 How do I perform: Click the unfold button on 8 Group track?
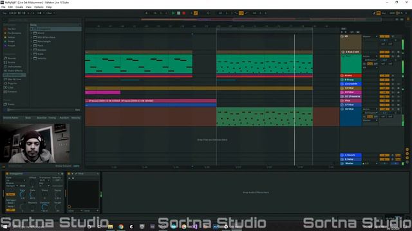(x=342, y=80)
